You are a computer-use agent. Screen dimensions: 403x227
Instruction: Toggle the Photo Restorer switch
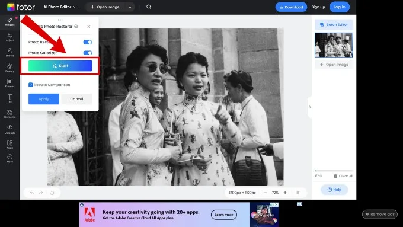coord(88,42)
